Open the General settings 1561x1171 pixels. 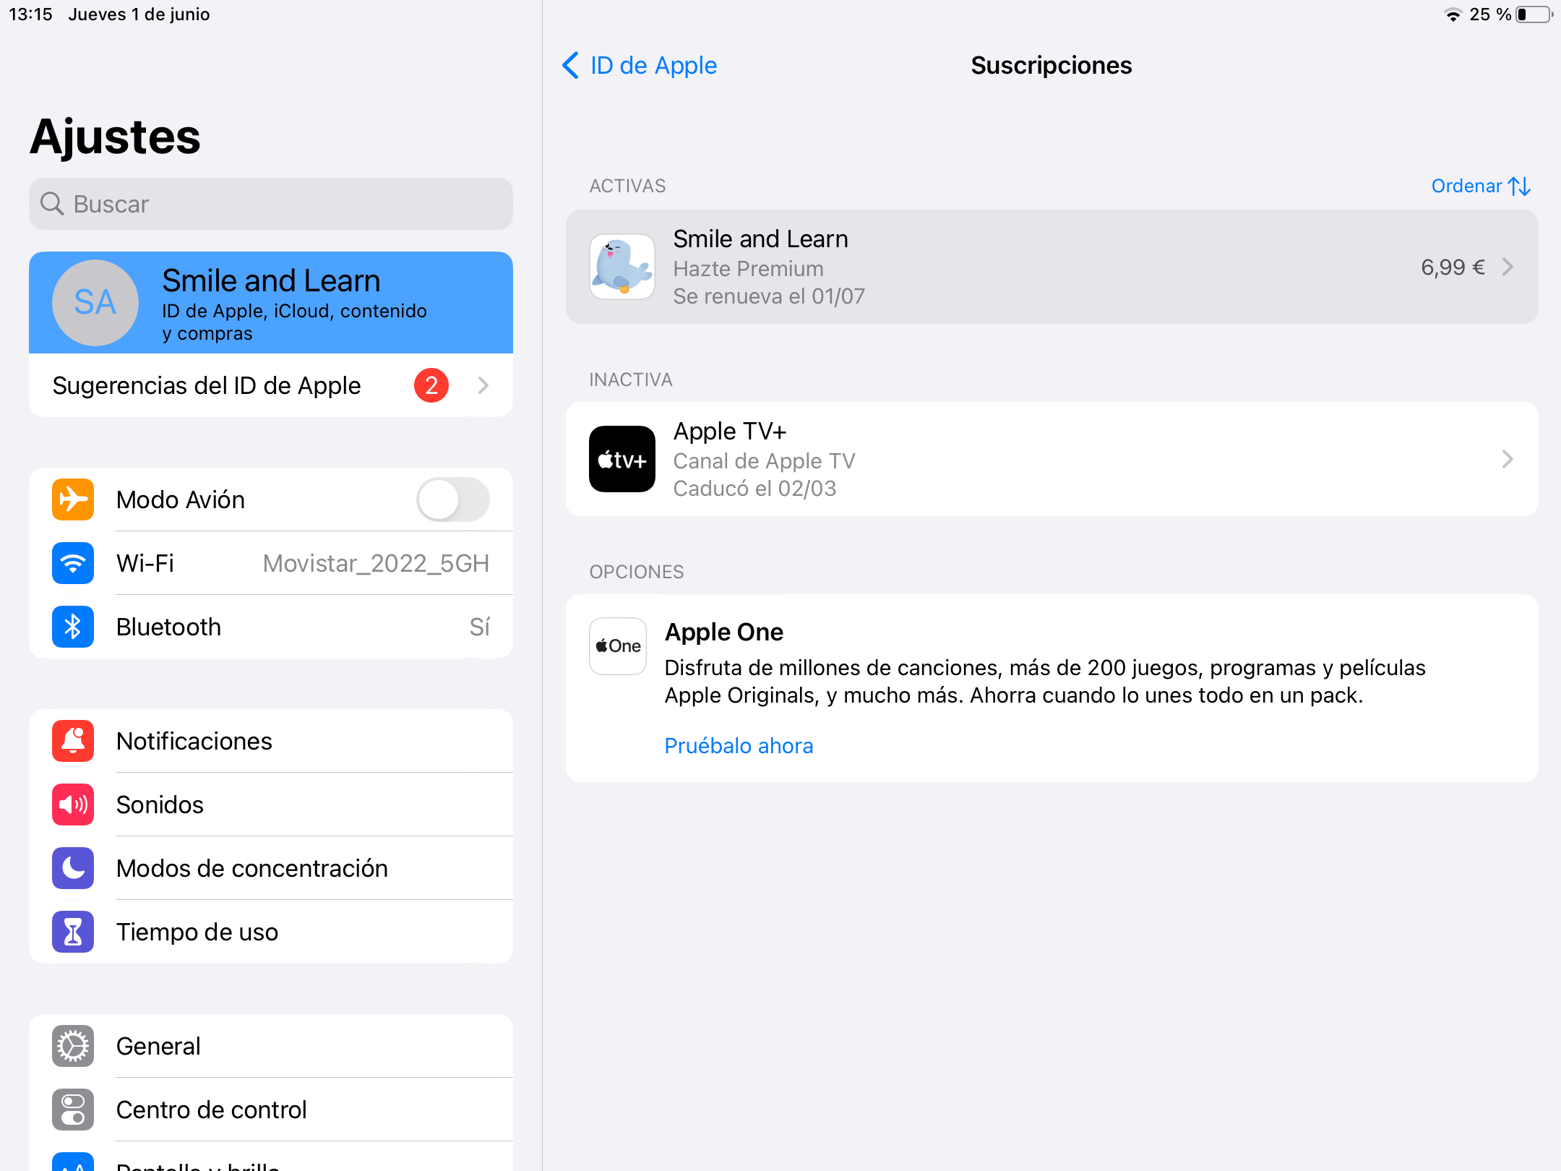pos(271,1046)
